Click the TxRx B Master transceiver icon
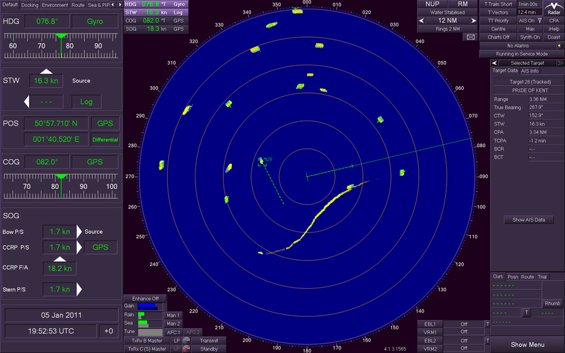Image resolution: width=565 pixels, height=353 pixels. pos(186,341)
